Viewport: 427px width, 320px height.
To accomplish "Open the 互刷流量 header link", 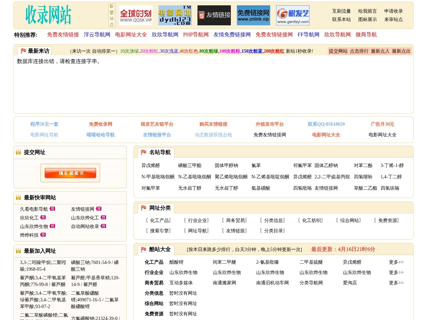I will tap(342, 11).
